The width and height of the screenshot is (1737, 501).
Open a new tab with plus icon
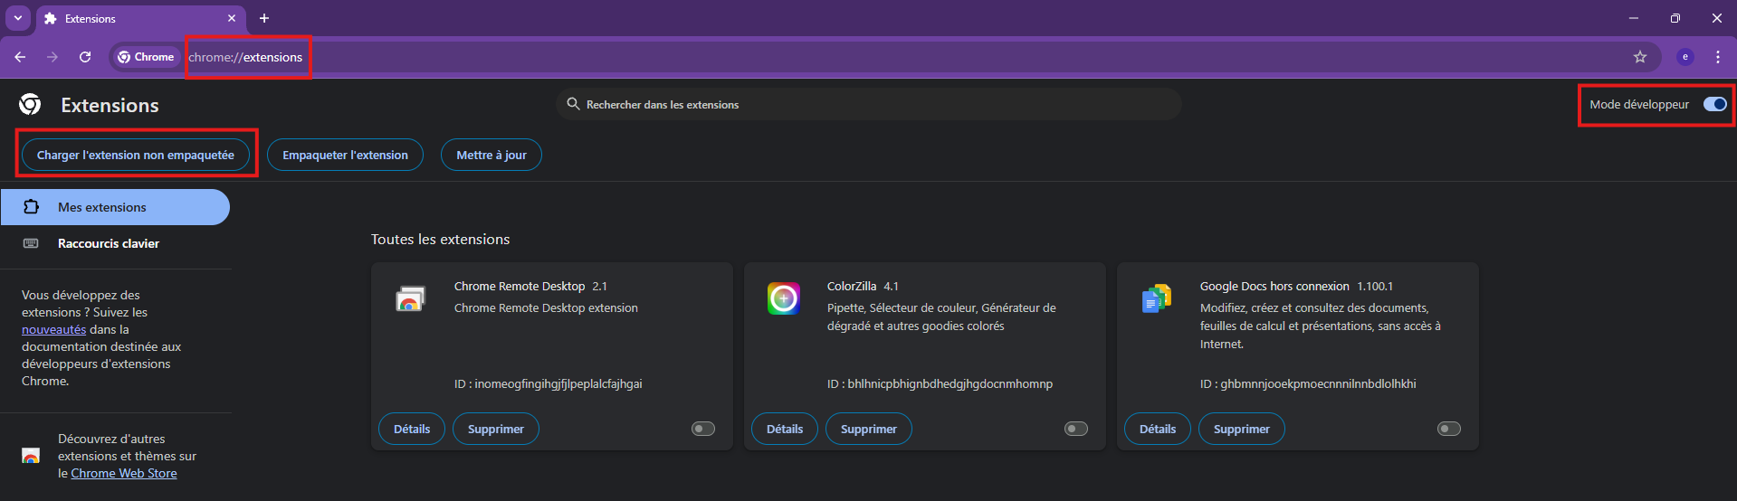[x=264, y=18]
